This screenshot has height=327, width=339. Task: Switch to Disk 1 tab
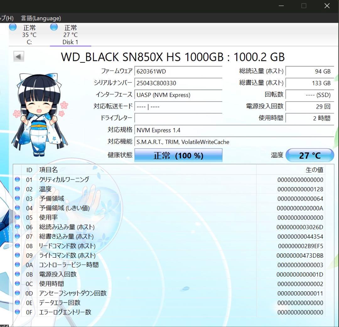point(70,34)
